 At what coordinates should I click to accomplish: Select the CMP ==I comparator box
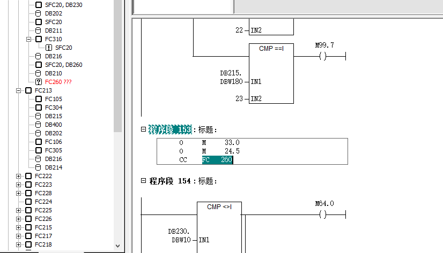pyautogui.click(x=271, y=73)
